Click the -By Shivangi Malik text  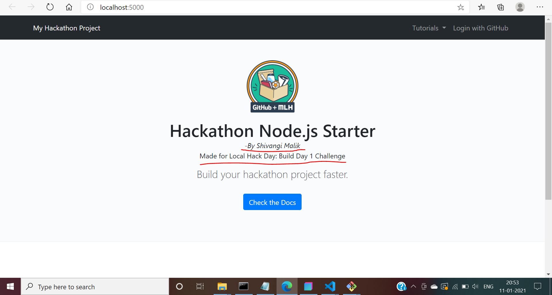[x=273, y=146]
